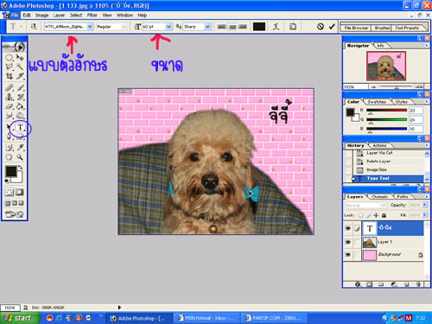This screenshot has height=324, width=432.
Task: Select the History Brush tool
Action: point(20,97)
